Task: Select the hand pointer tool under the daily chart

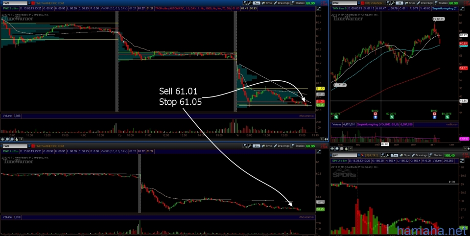Action: (x=346, y=148)
